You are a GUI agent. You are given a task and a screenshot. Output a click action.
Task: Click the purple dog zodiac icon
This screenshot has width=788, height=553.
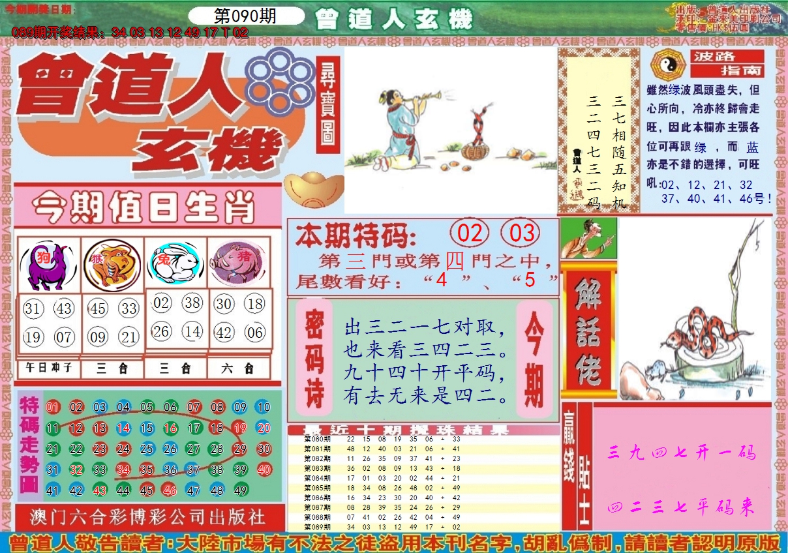(x=49, y=265)
